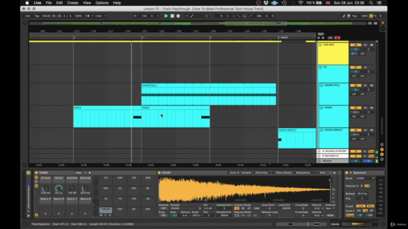The height and width of the screenshot is (229, 408).
Task: Unfold the VOX REV track
Action: click(320, 45)
